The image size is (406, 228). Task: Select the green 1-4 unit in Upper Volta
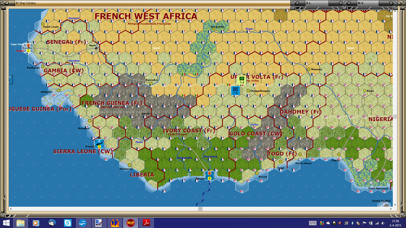pyautogui.click(x=242, y=80)
